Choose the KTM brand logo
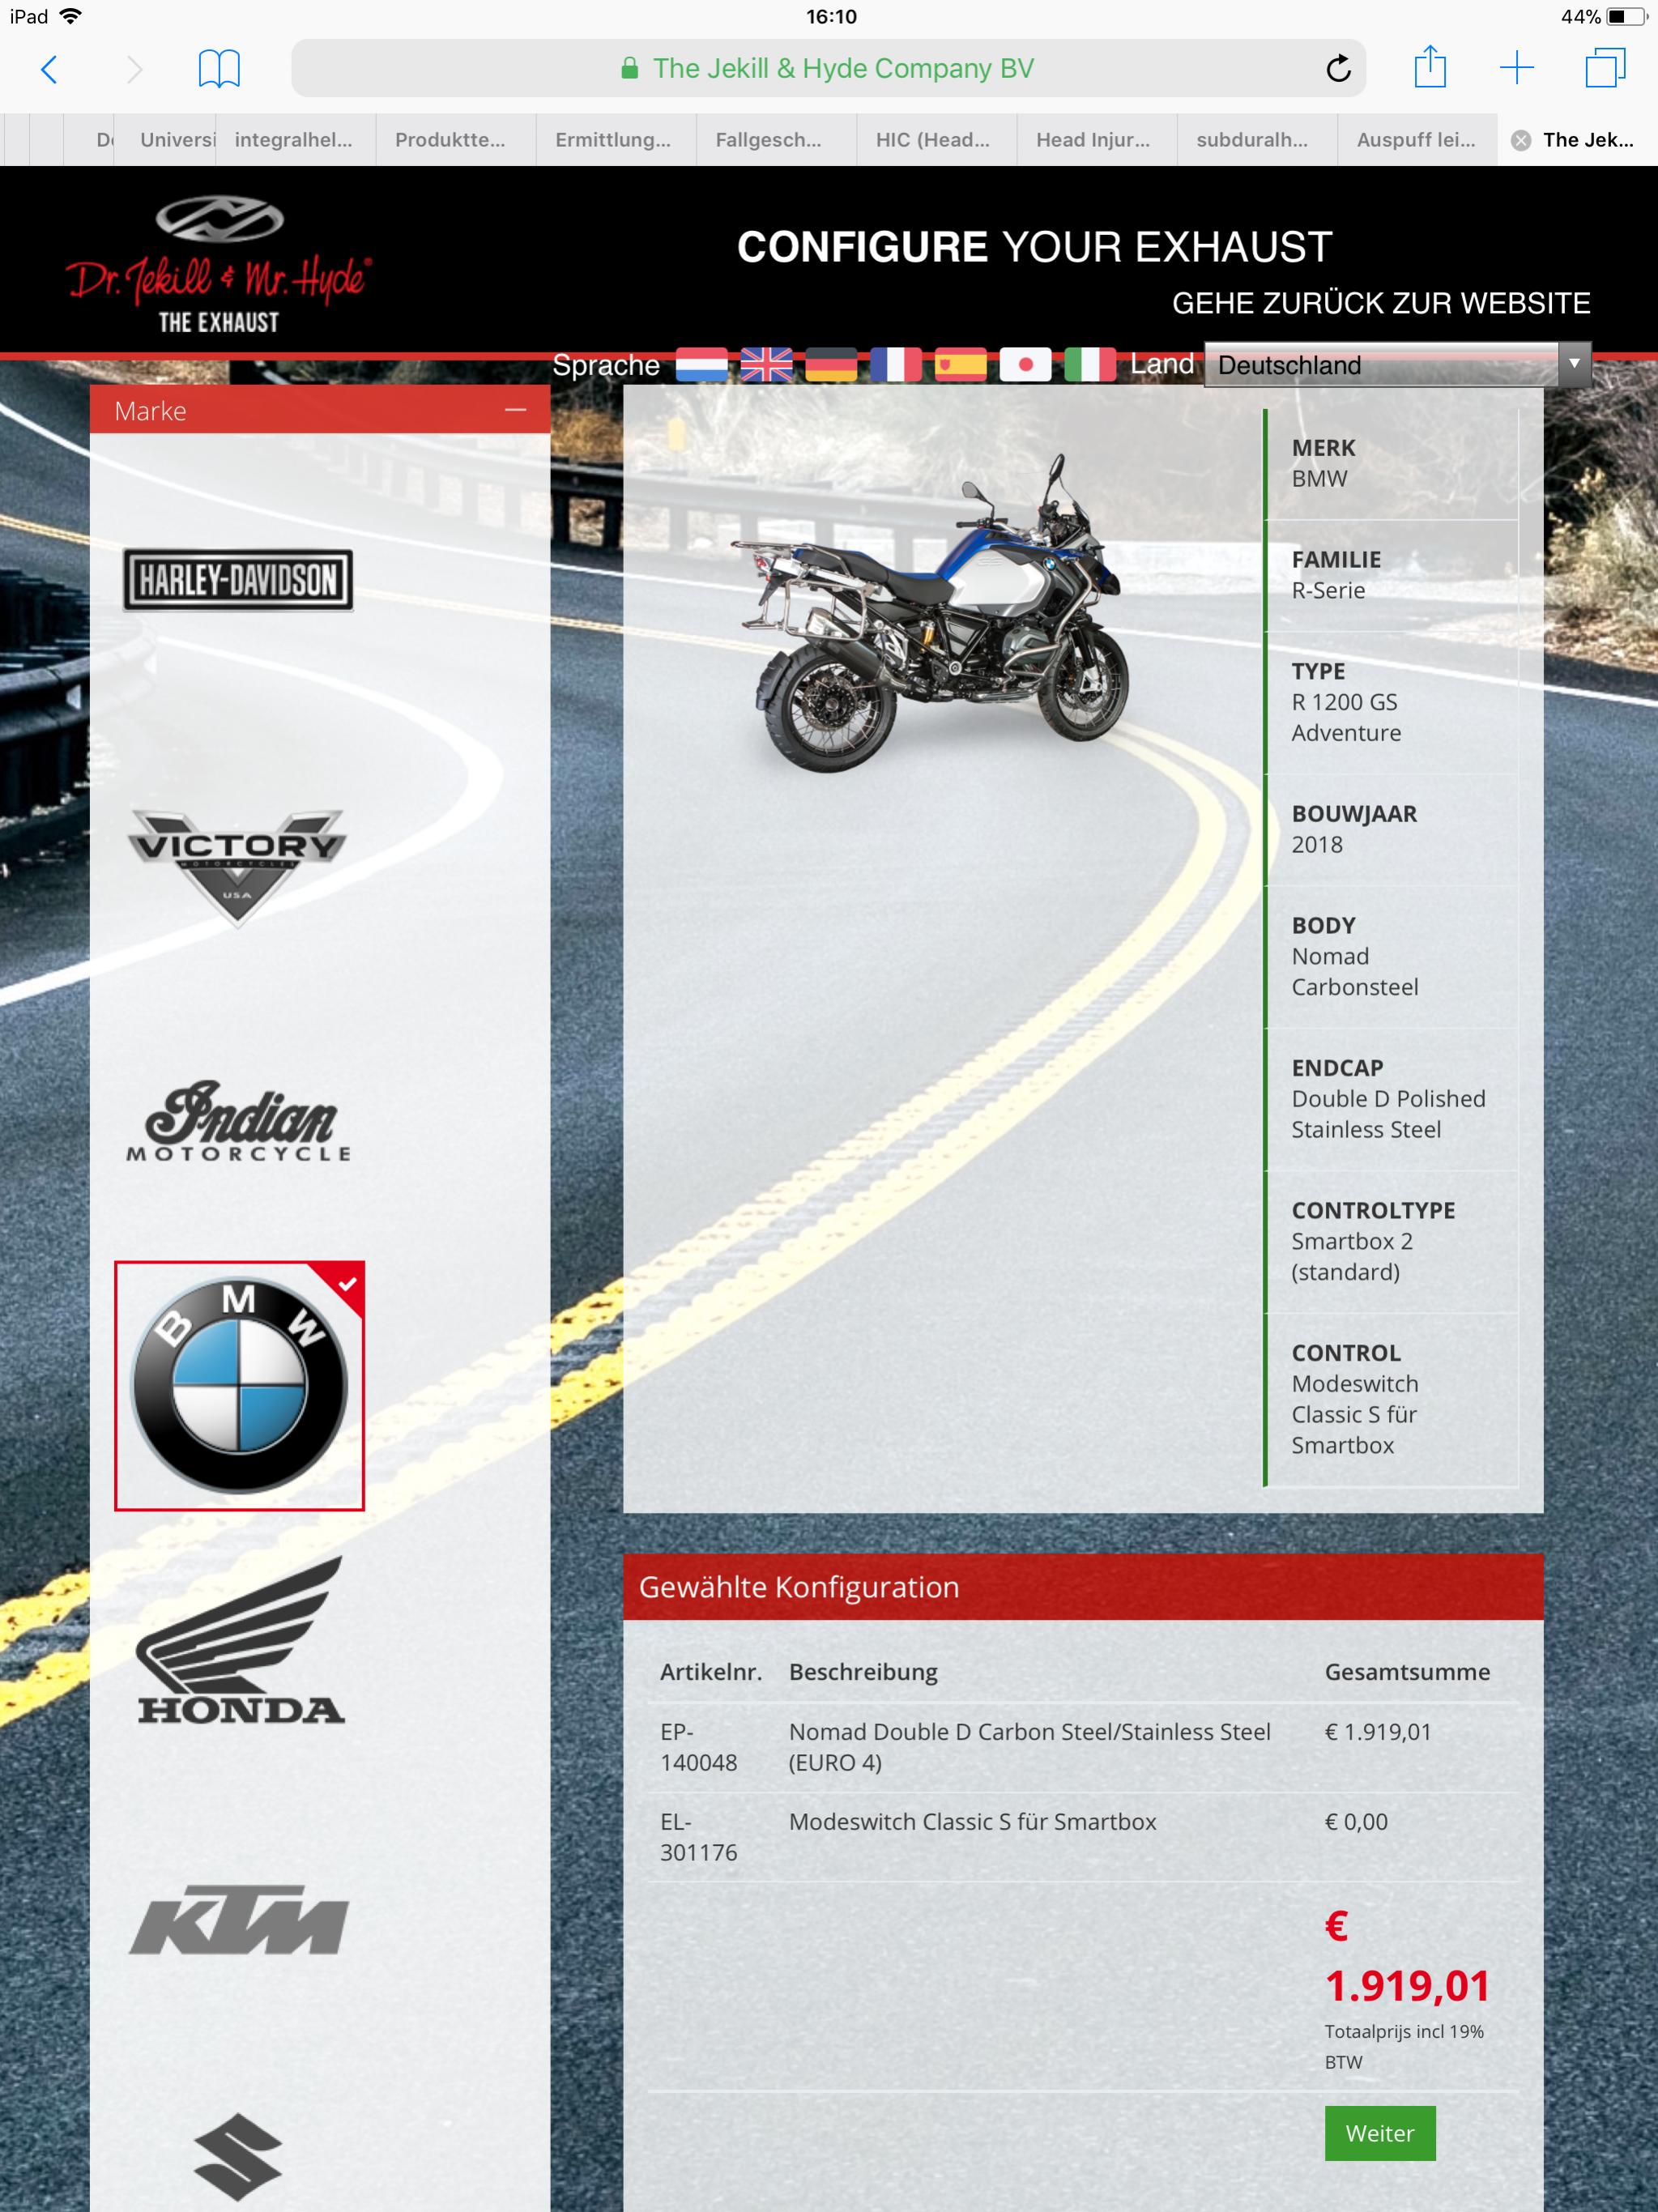This screenshot has height=2212, width=1658. 238,1920
